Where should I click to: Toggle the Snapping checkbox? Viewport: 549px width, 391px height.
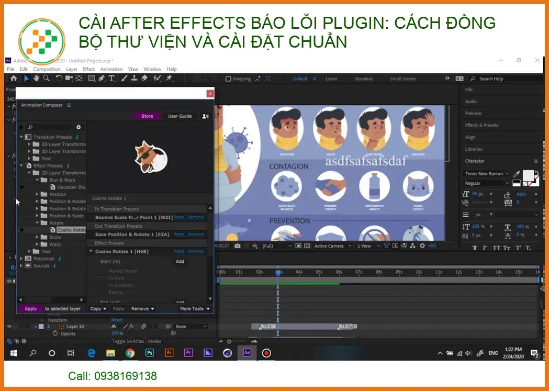coord(228,79)
